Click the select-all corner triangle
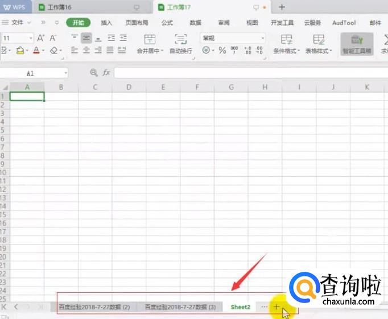Screen dimensions: 388x319 (5, 88)
